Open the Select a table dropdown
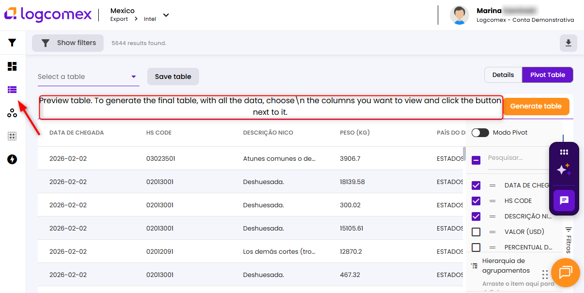Screen dimensions: 584x293 pyautogui.click(x=88, y=77)
